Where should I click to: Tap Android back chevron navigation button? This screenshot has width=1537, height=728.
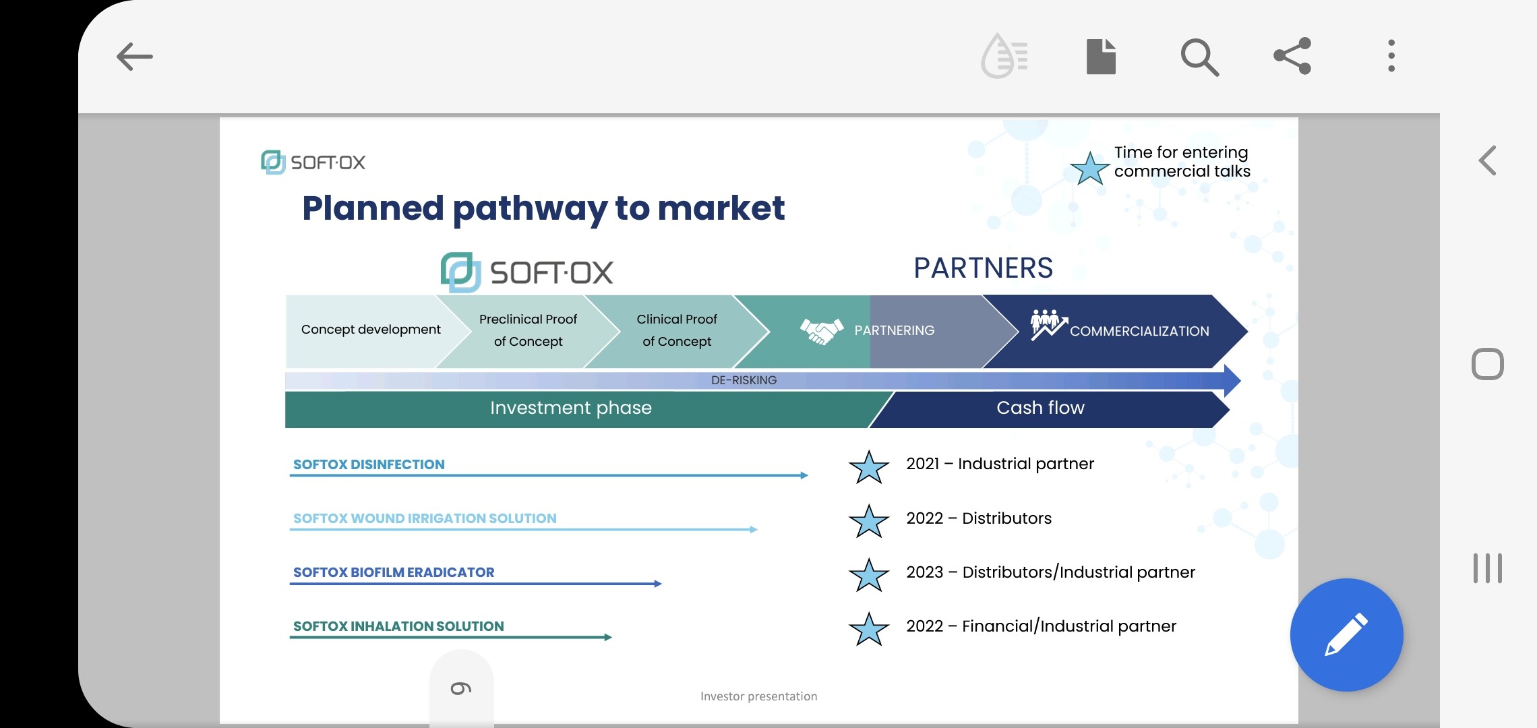1488,160
